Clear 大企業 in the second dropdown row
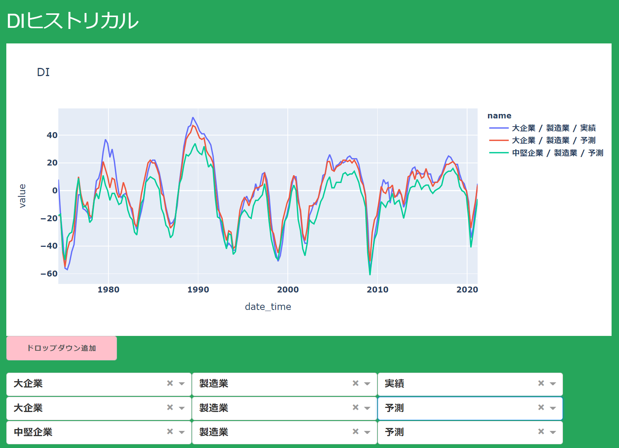Viewport: 619px width, 448px height. [170, 408]
